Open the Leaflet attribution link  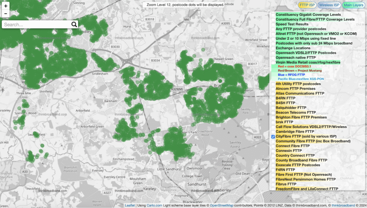click(129, 205)
